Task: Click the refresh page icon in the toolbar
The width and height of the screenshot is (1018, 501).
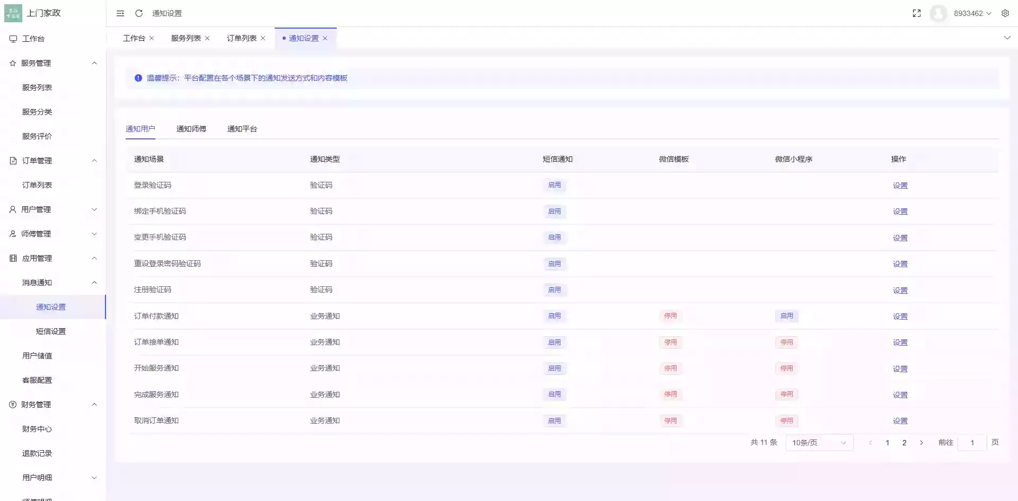Action: (x=139, y=13)
